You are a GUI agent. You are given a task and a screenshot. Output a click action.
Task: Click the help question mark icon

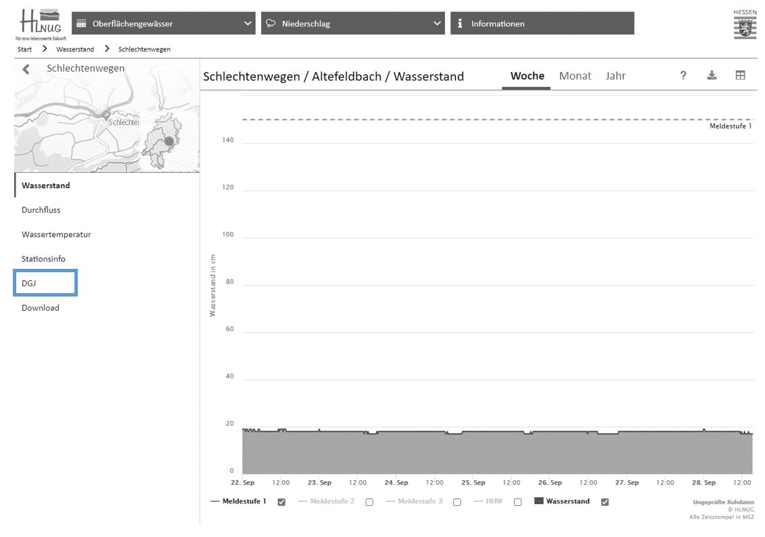(x=683, y=76)
